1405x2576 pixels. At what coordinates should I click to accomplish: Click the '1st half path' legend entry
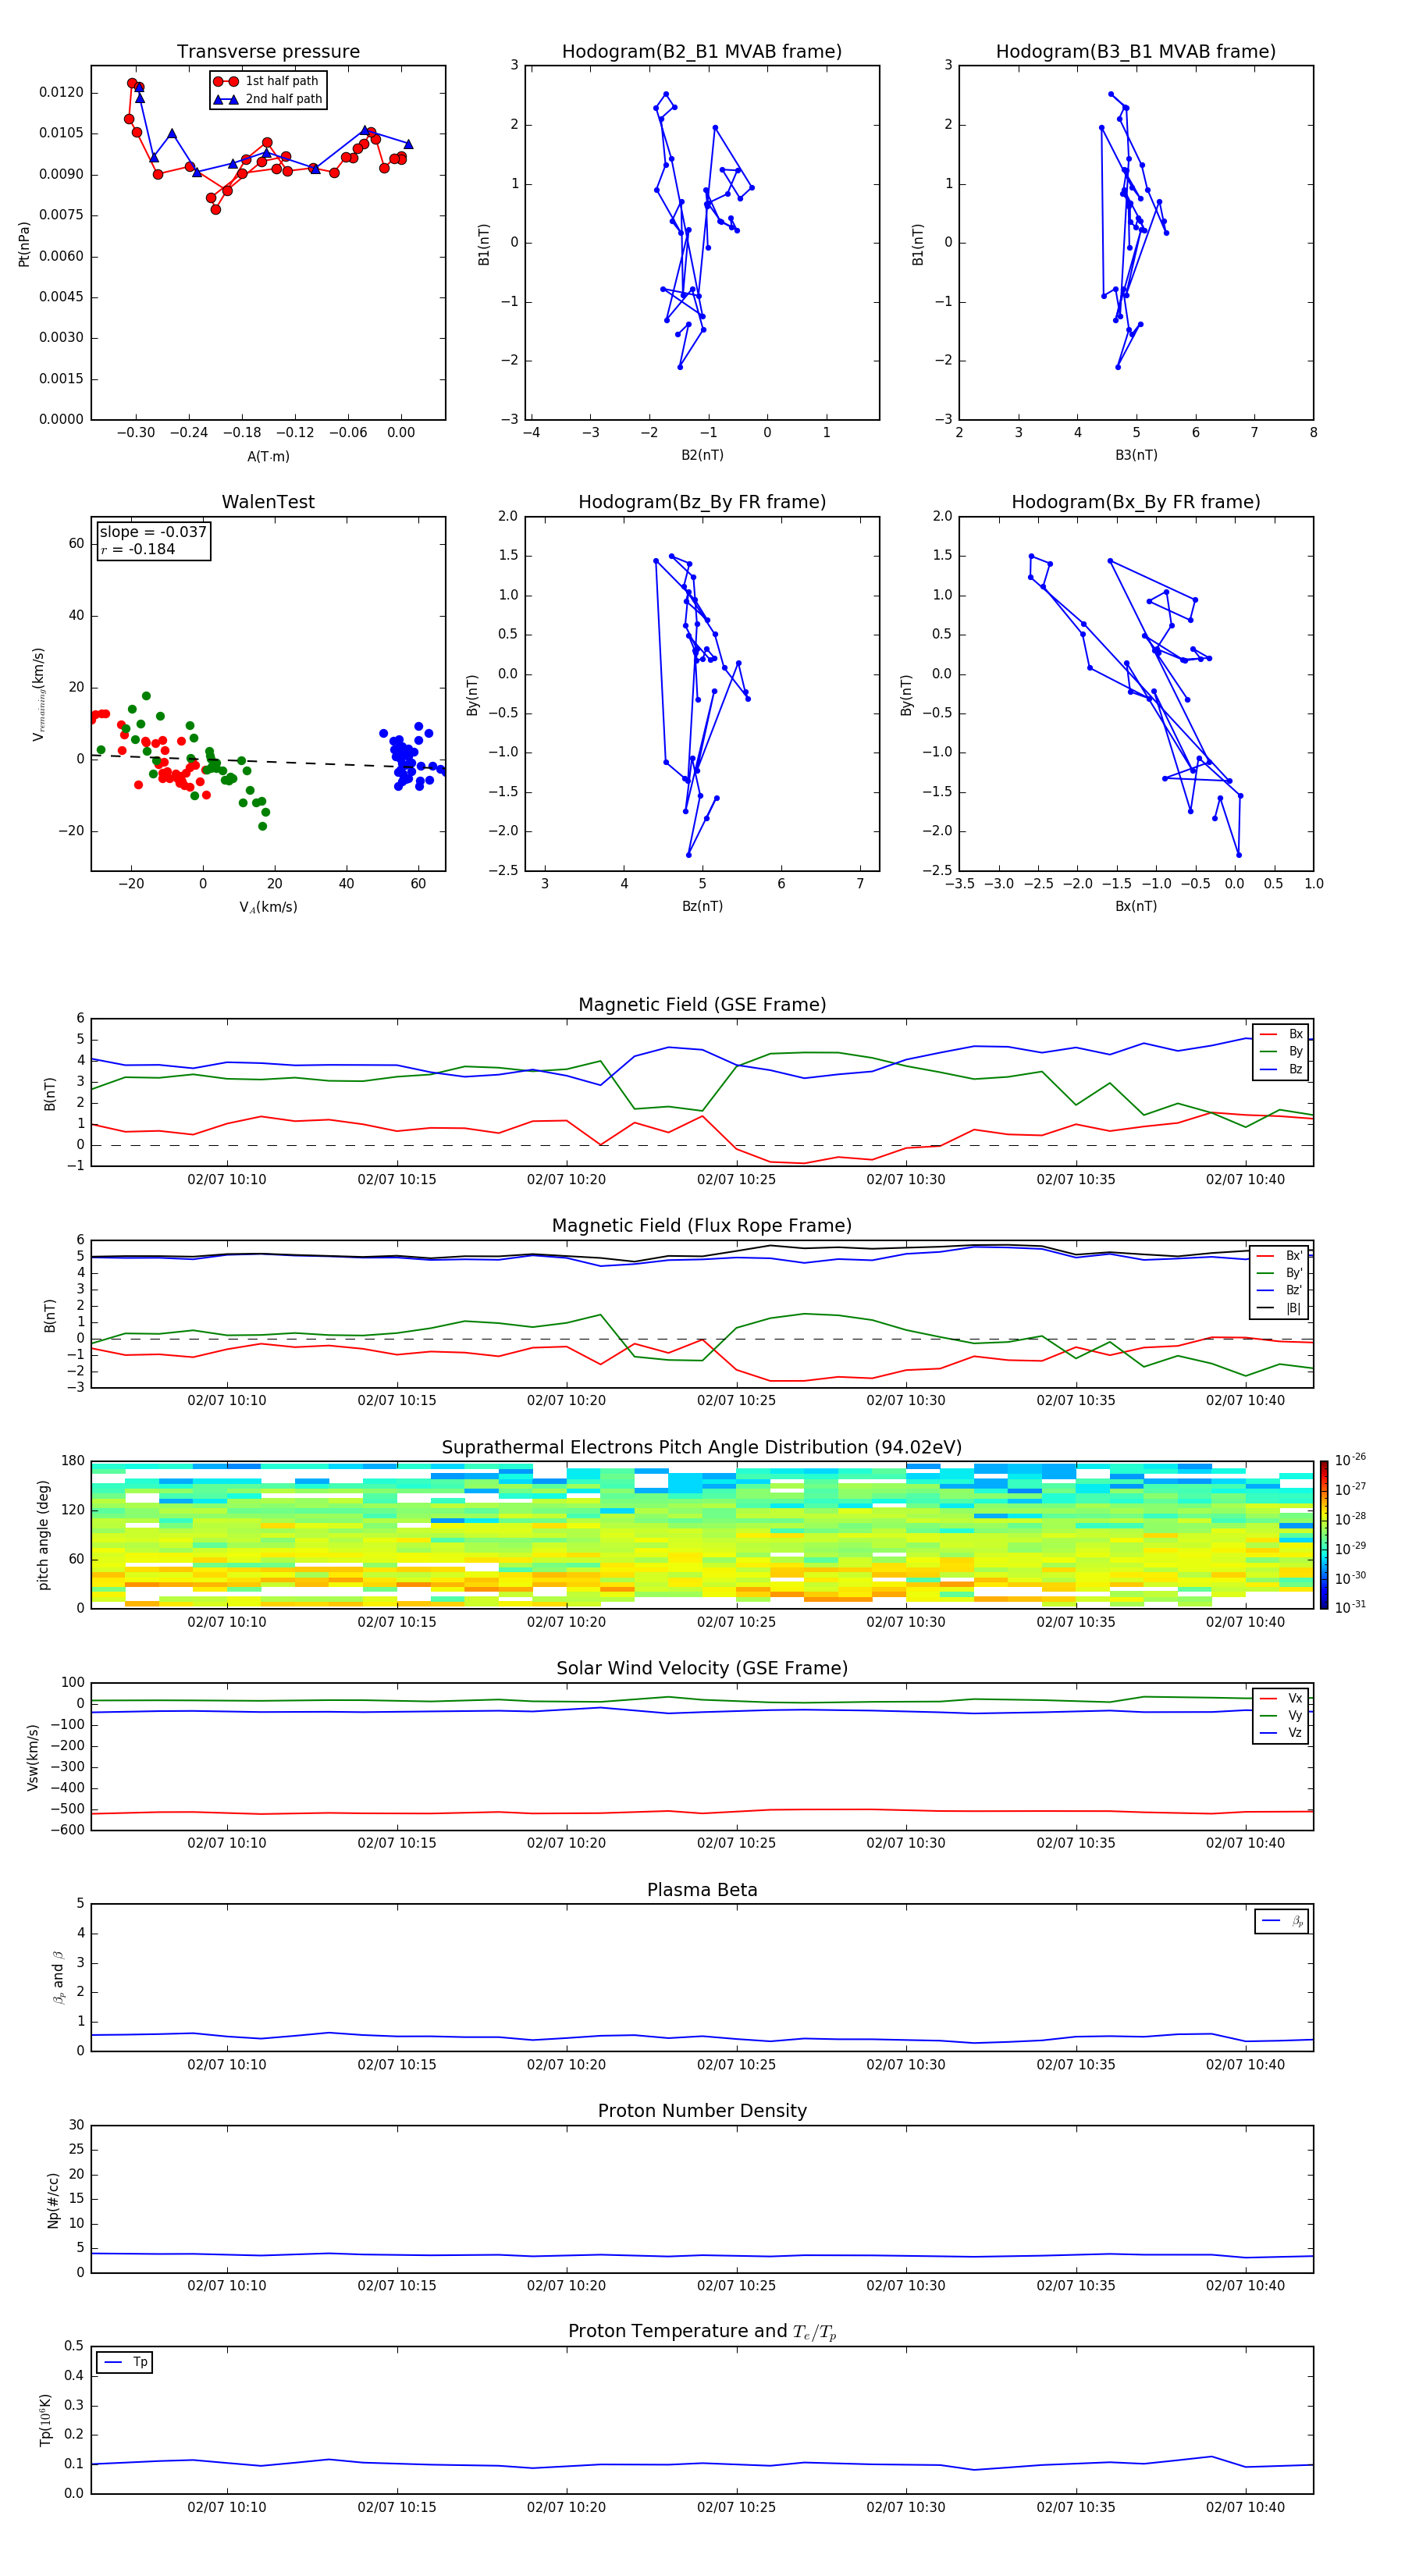[x=267, y=81]
